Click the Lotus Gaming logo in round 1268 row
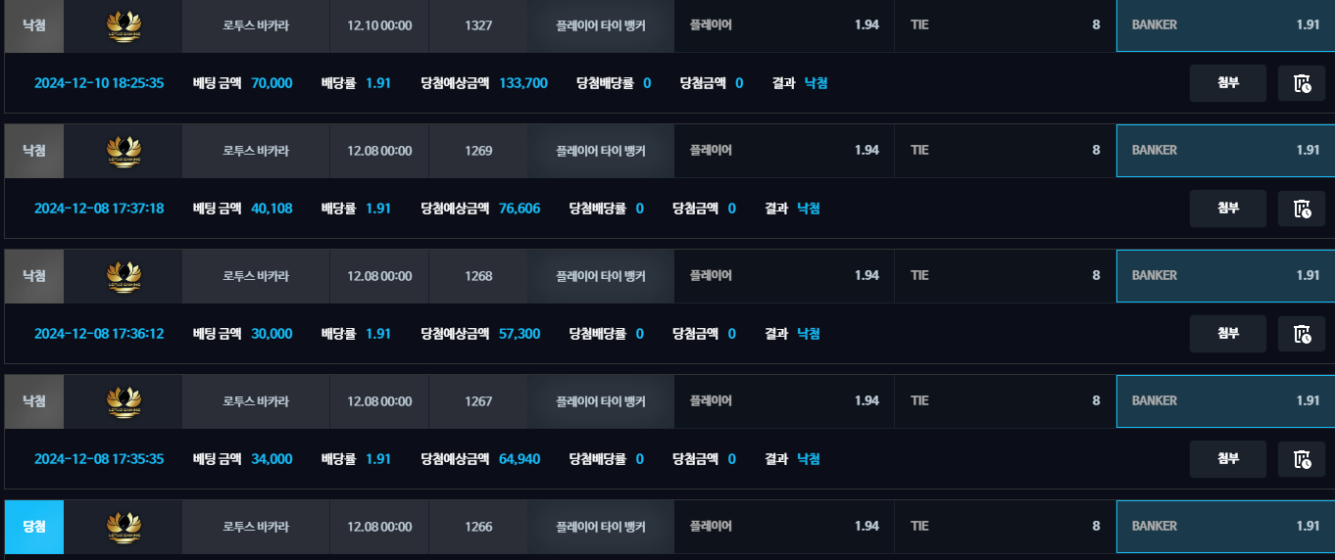This screenshot has height=560, width=1335. tap(124, 276)
